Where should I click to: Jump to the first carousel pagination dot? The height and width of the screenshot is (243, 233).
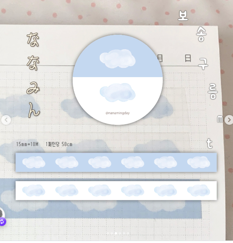tap(108, 233)
